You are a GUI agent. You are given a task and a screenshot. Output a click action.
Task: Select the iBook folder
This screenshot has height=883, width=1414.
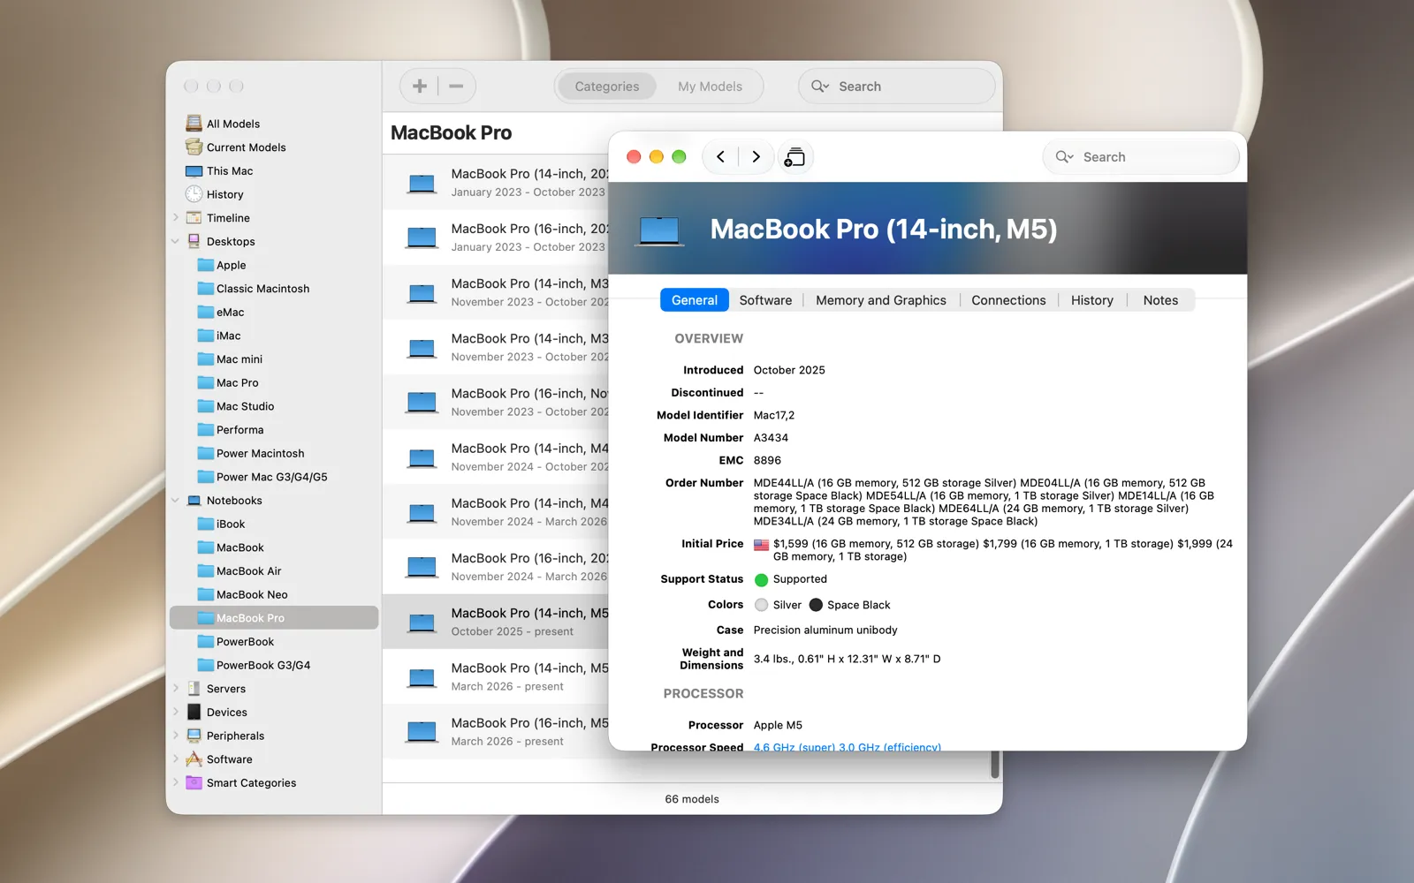tap(221, 524)
